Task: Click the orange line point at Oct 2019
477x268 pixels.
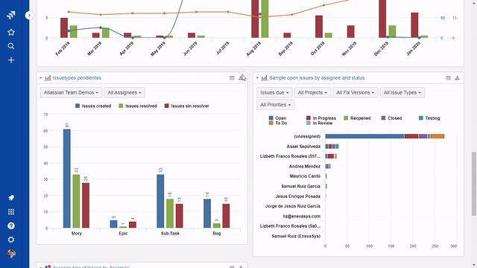Action: 323,5
